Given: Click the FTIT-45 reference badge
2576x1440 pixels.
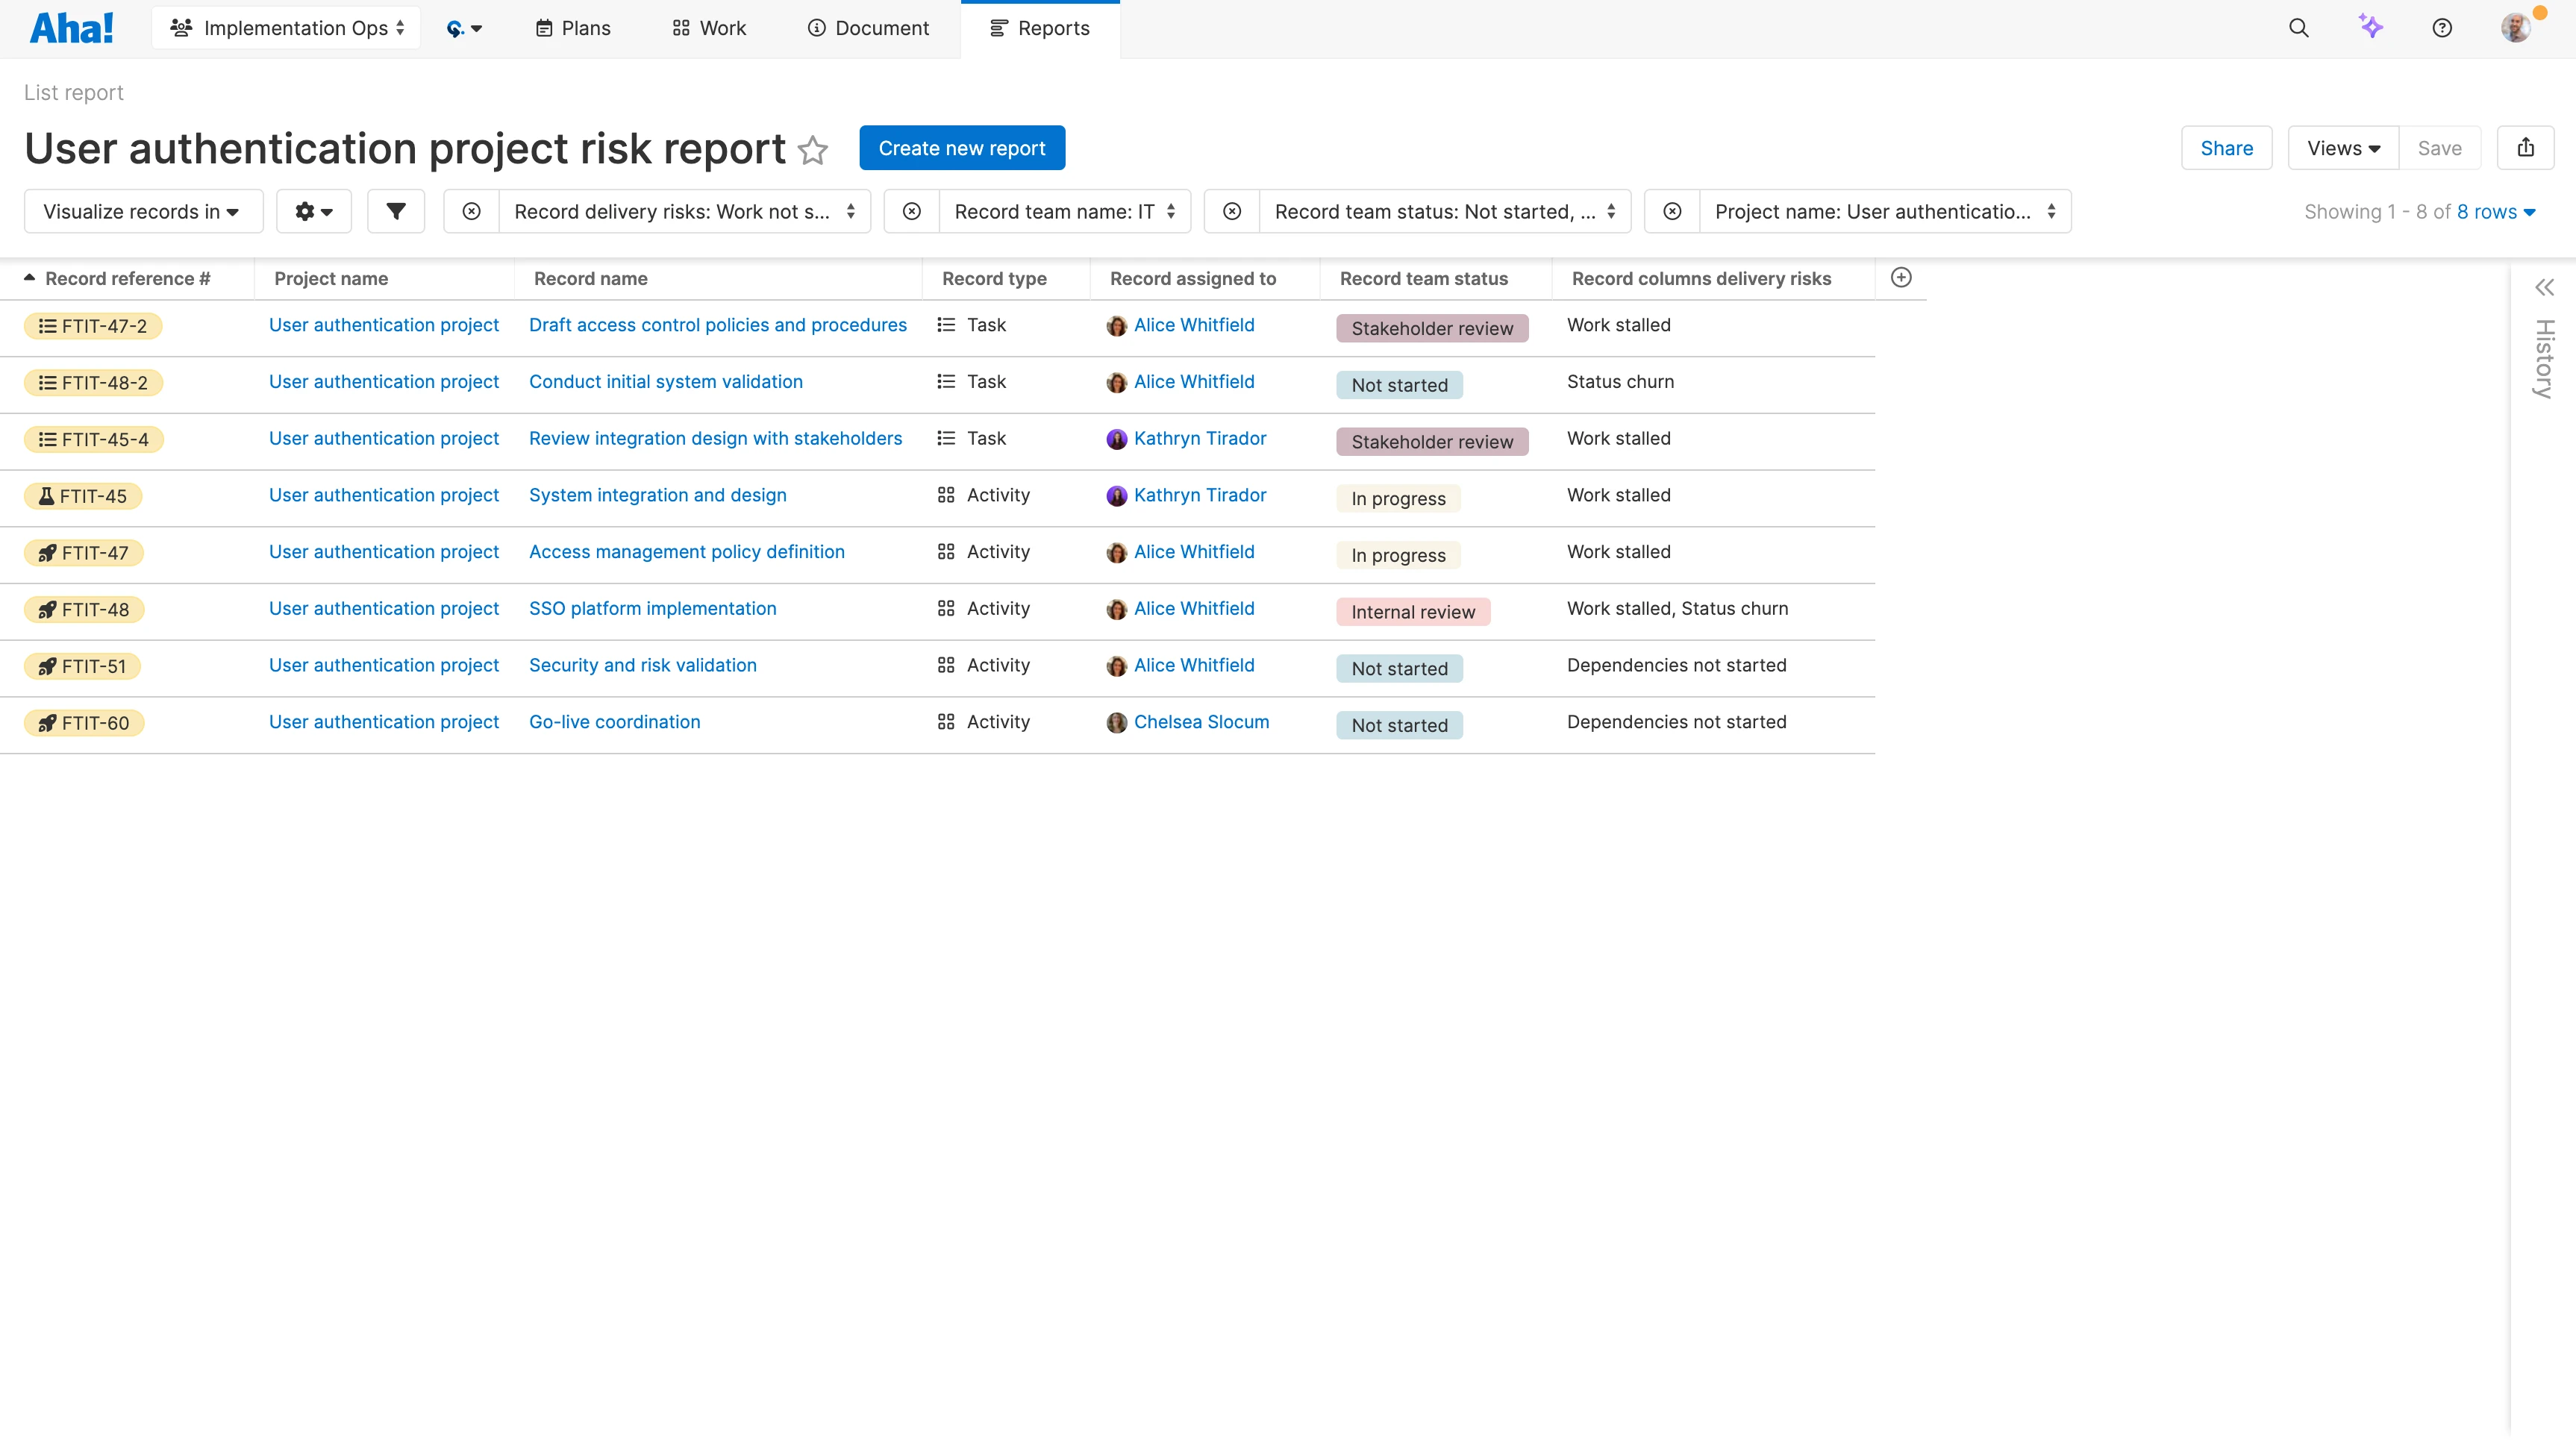Looking at the screenshot, I should (83, 496).
